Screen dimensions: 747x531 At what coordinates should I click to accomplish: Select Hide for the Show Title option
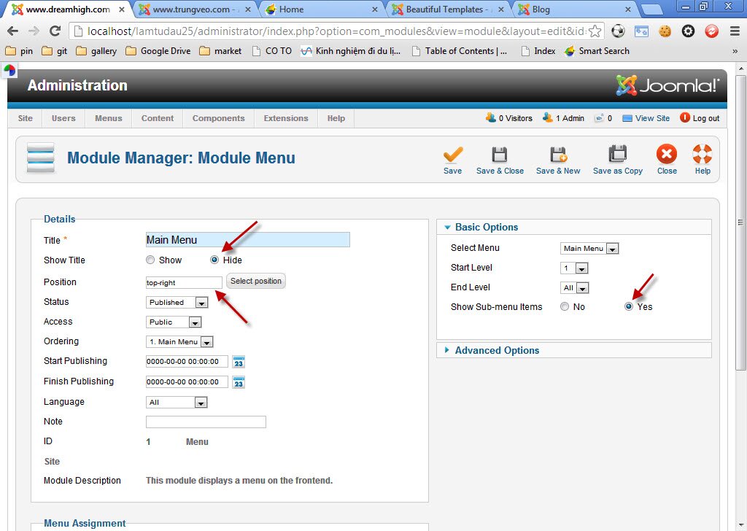(214, 260)
